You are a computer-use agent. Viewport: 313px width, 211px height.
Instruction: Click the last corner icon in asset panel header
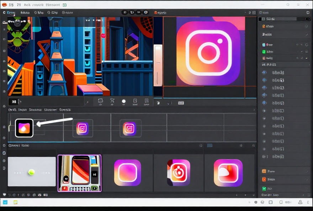(253, 145)
